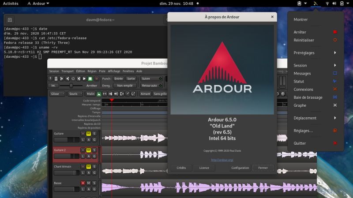Click the go-to-start transport icon
The width and height of the screenshot is (353, 198).
coord(62,78)
